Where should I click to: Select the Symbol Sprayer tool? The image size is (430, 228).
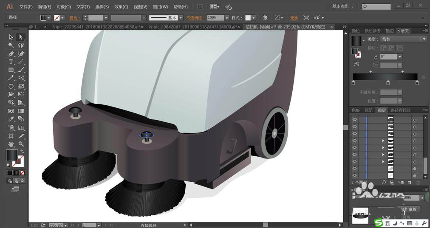coord(11,127)
